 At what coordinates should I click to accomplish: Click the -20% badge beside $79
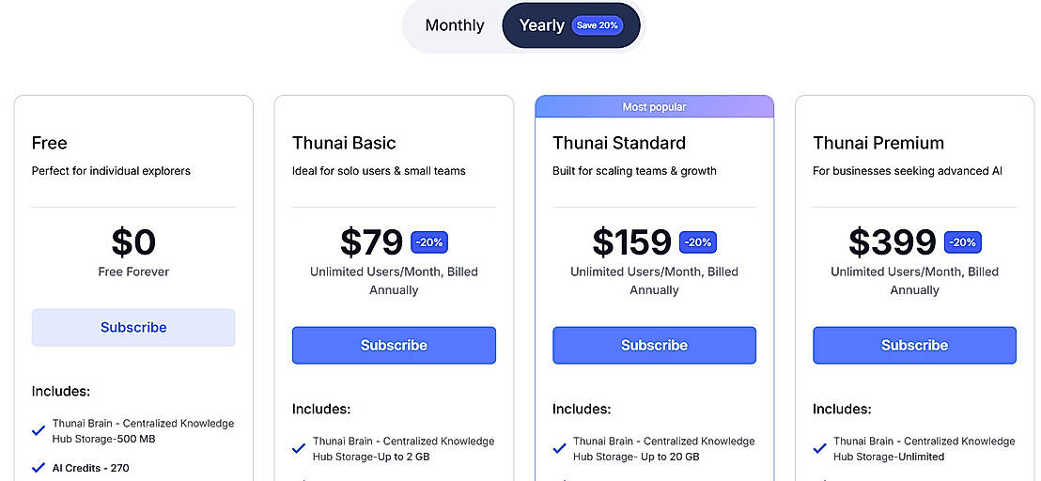429,242
